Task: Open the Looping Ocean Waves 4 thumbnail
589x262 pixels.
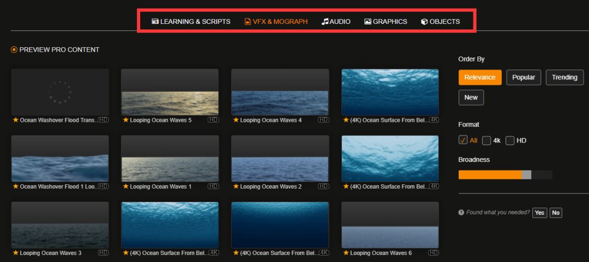Action: (280, 92)
